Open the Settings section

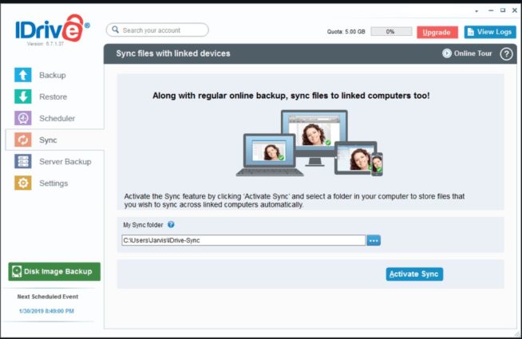pyautogui.click(x=53, y=183)
